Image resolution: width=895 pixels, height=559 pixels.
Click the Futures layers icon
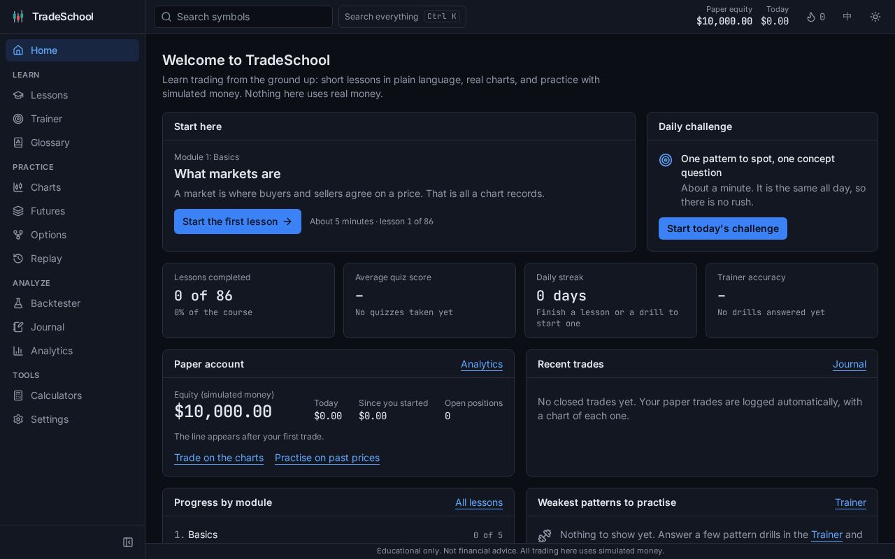pyautogui.click(x=18, y=211)
